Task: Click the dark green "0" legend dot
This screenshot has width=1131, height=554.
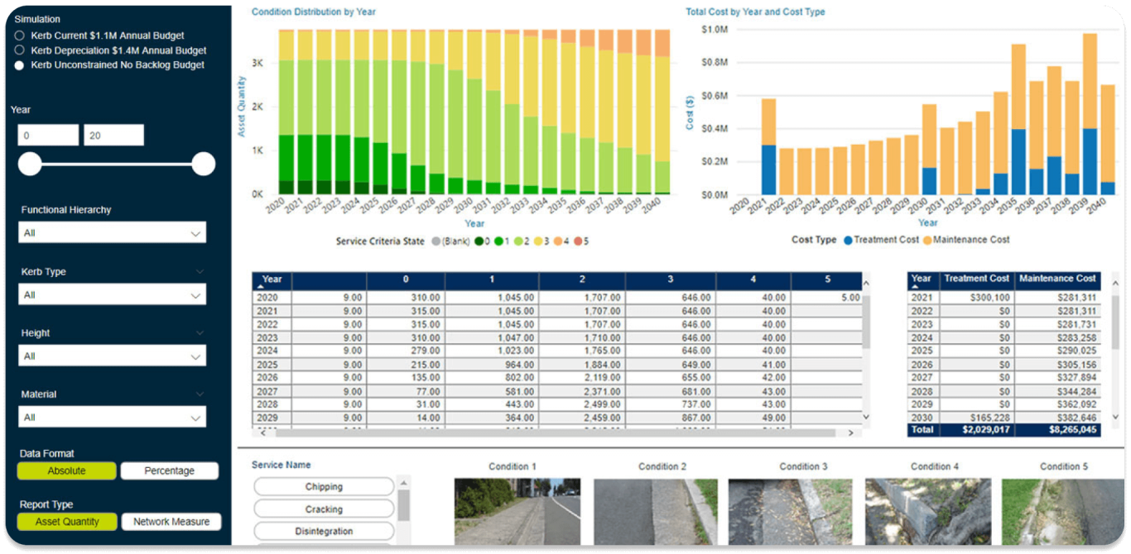Action: 480,241
